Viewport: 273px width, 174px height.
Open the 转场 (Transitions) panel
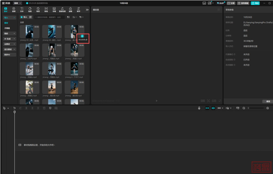point(46,10)
